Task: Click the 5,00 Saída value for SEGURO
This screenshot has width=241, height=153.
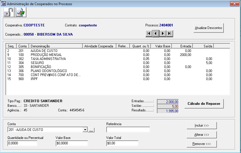Action: [209, 63]
